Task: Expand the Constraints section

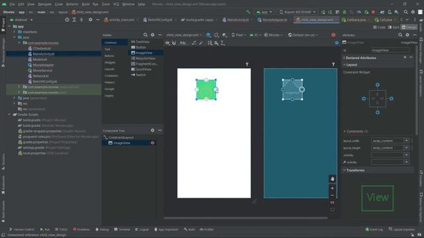Action: coord(344,131)
